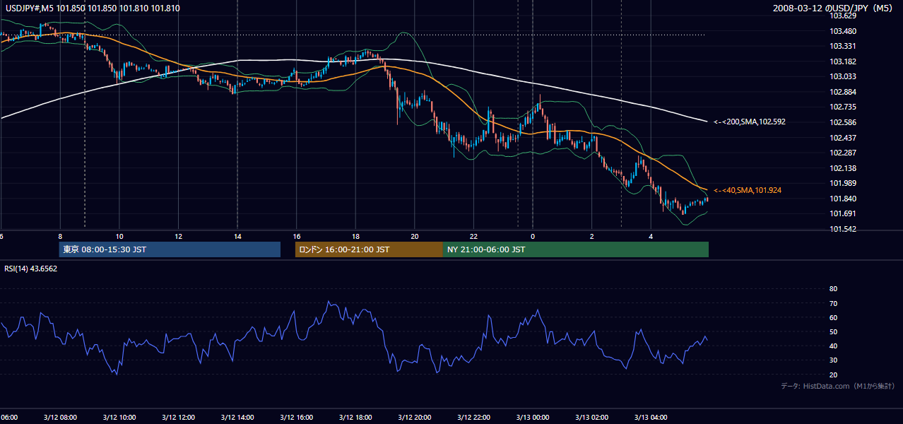Click price axis value 102.586
Image resolution: width=903 pixels, height=424 pixels.
(x=842, y=122)
